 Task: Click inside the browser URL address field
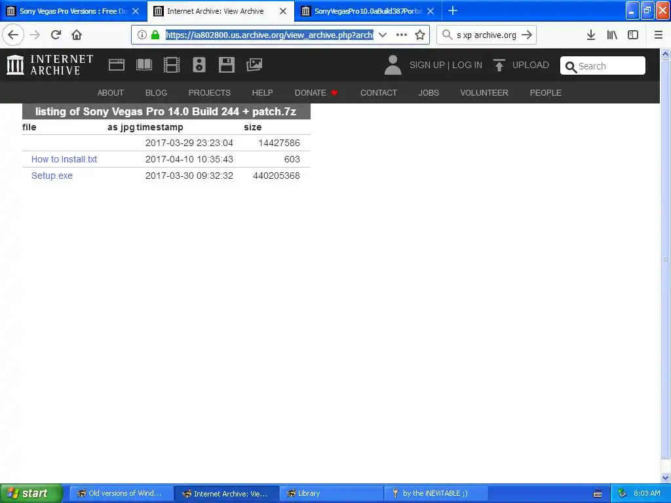269,35
